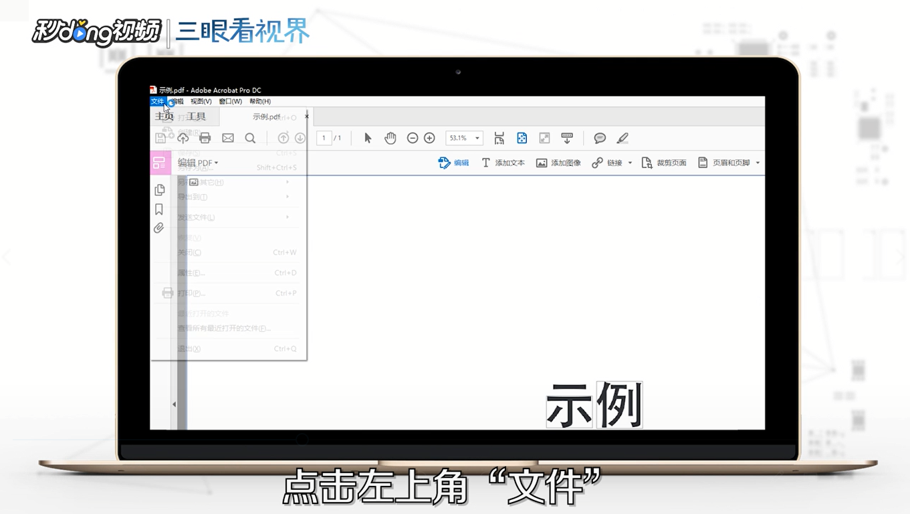Click the Send by email envelope icon
The height and width of the screenshot is (514, 910).
(x=228, y=138)
